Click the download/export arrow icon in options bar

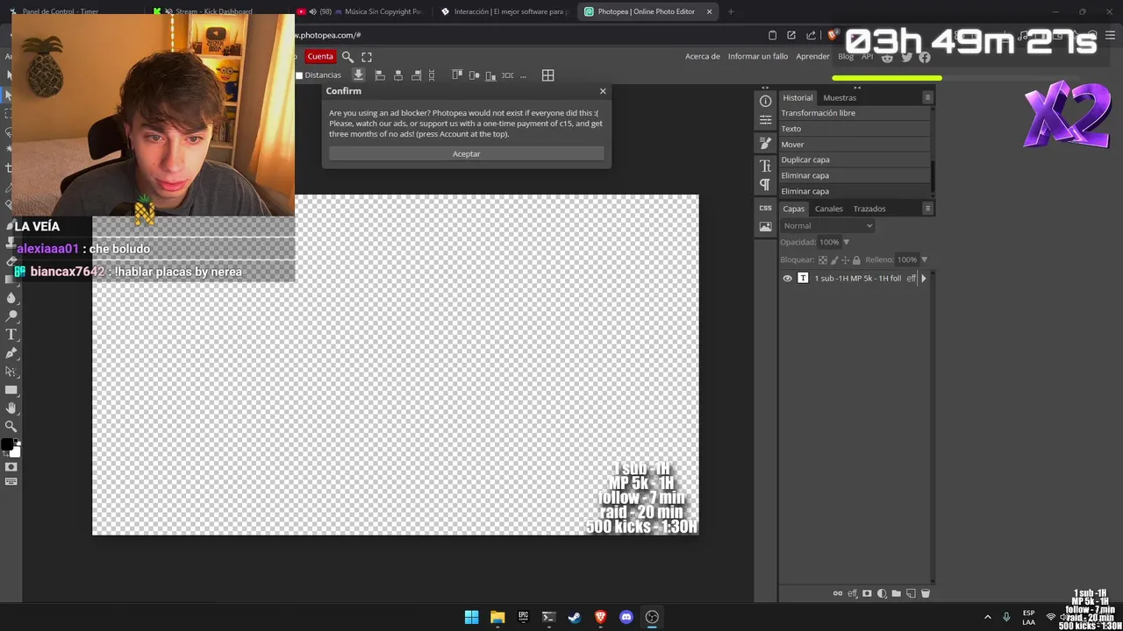[358, 75]
